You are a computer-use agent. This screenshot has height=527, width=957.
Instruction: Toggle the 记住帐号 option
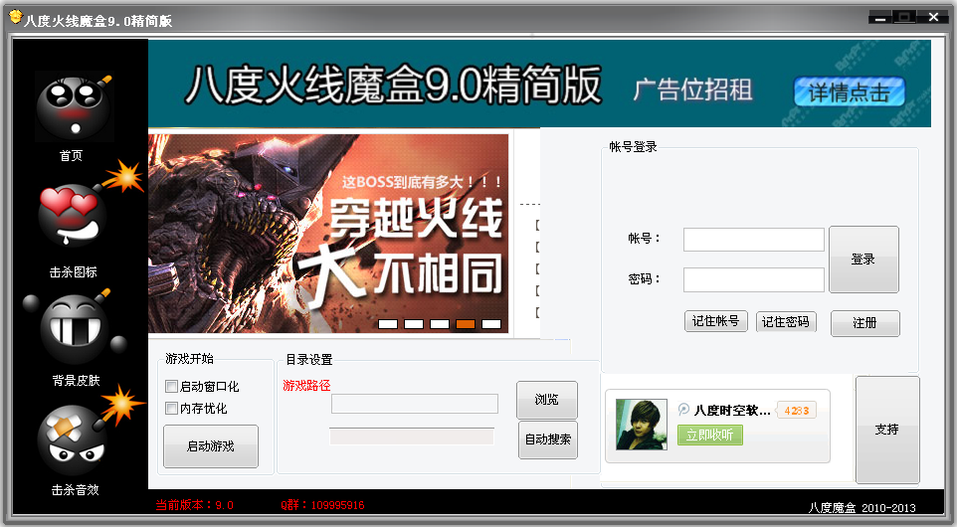pos(716,321)
